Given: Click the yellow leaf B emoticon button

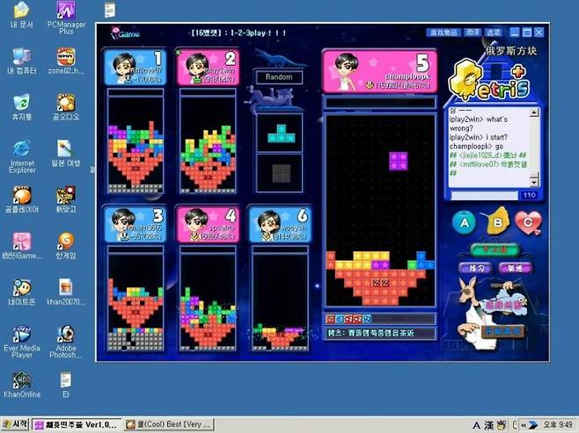Looking at the screenshot, I should 496,221.
